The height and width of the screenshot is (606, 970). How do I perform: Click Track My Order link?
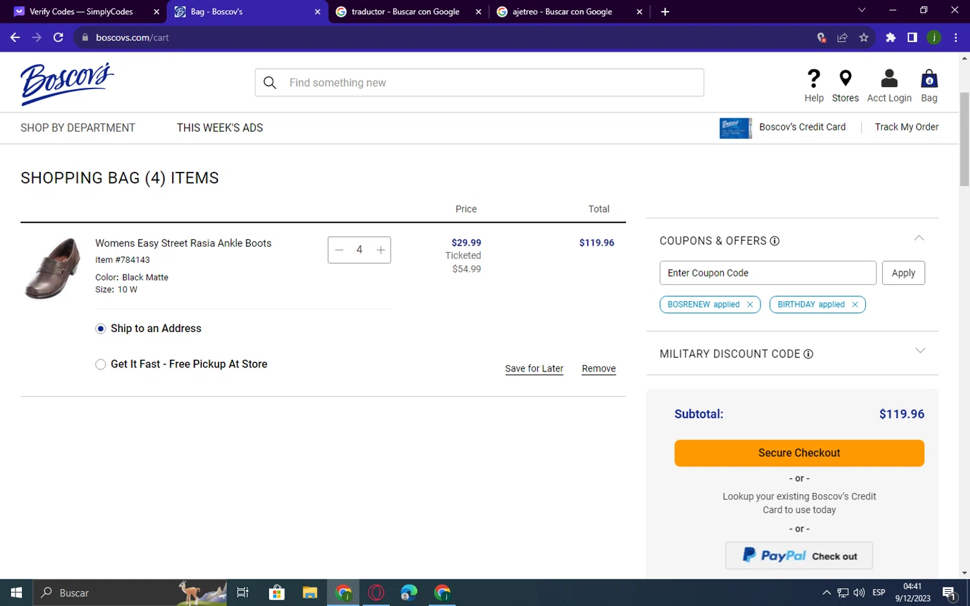[907, 127]
